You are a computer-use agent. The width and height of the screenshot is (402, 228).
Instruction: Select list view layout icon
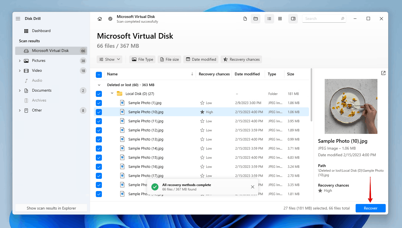coord(269,18)
